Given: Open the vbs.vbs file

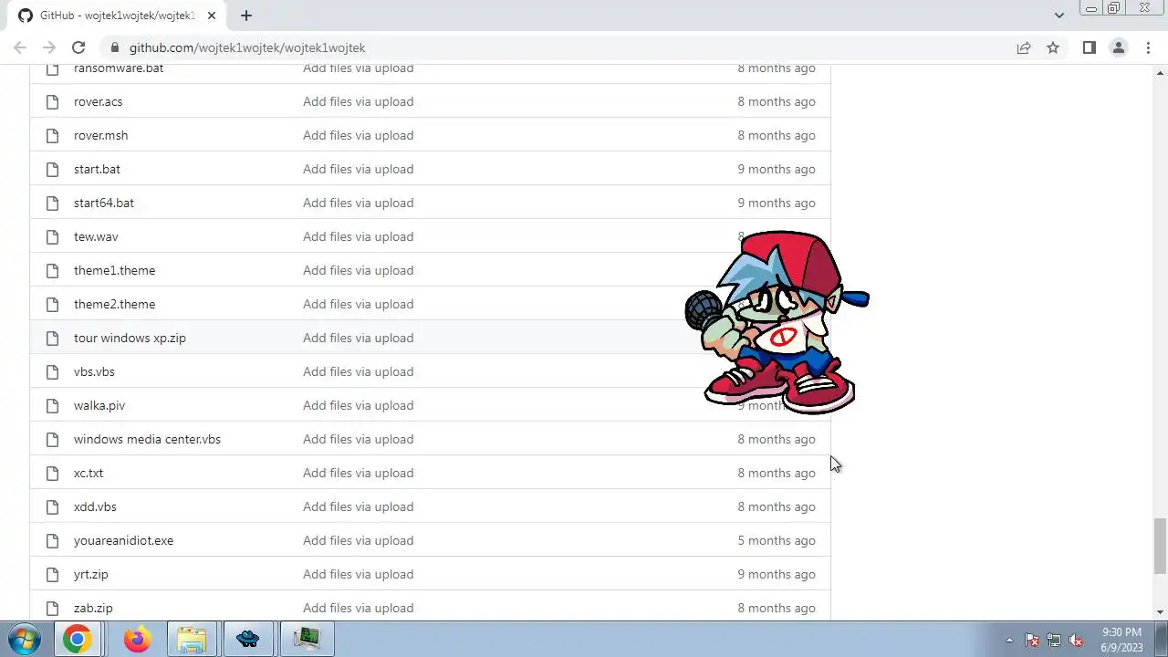Looking at the screenshot, I should (94, 371).
